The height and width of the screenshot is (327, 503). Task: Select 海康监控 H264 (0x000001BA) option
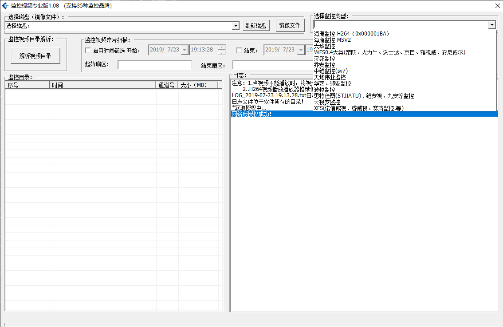(405, 34)
